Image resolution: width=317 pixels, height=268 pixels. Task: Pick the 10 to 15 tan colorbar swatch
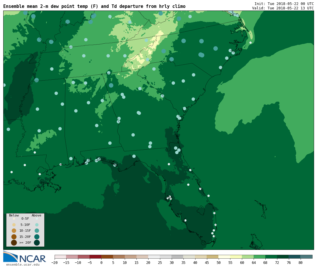pyautogui.click(x=131, y=257)
